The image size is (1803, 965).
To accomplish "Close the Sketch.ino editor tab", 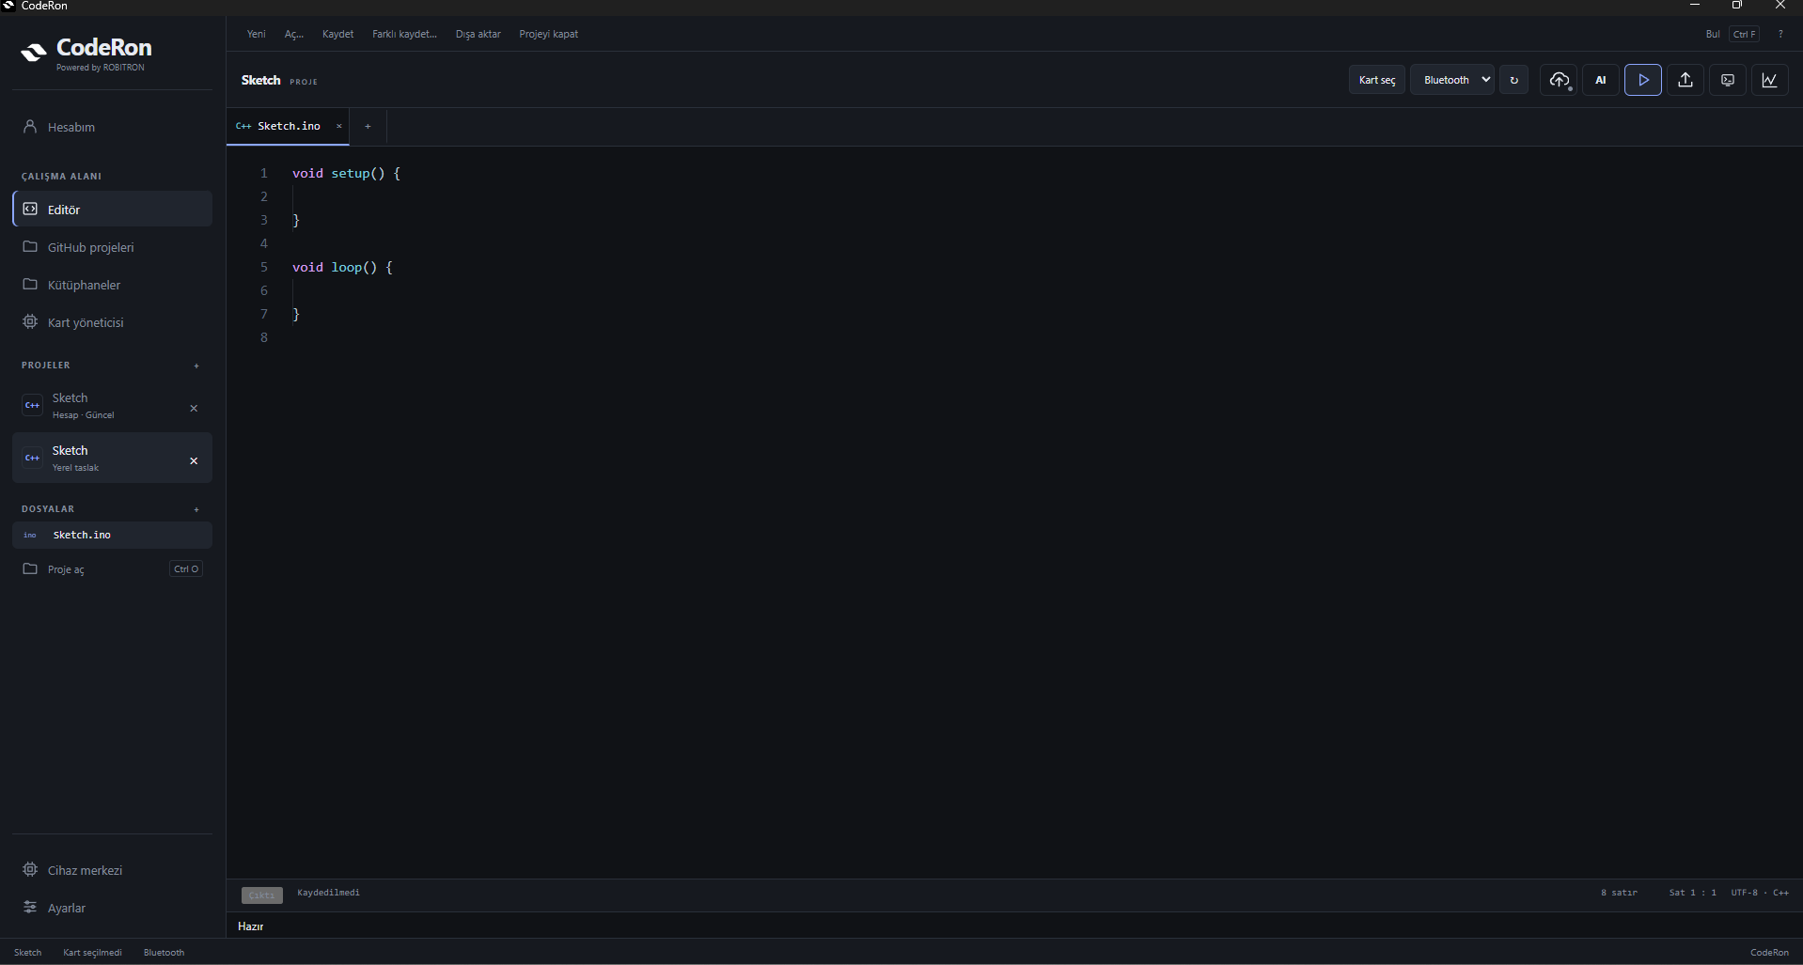I will [339, 126].
